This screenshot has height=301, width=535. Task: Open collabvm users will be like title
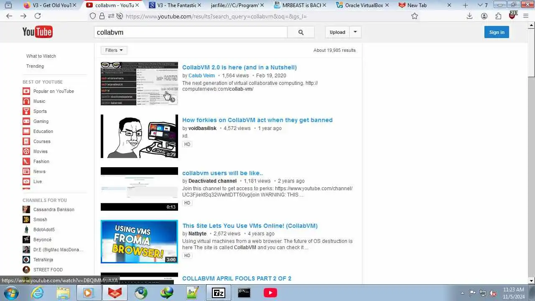tap(222, 173)
